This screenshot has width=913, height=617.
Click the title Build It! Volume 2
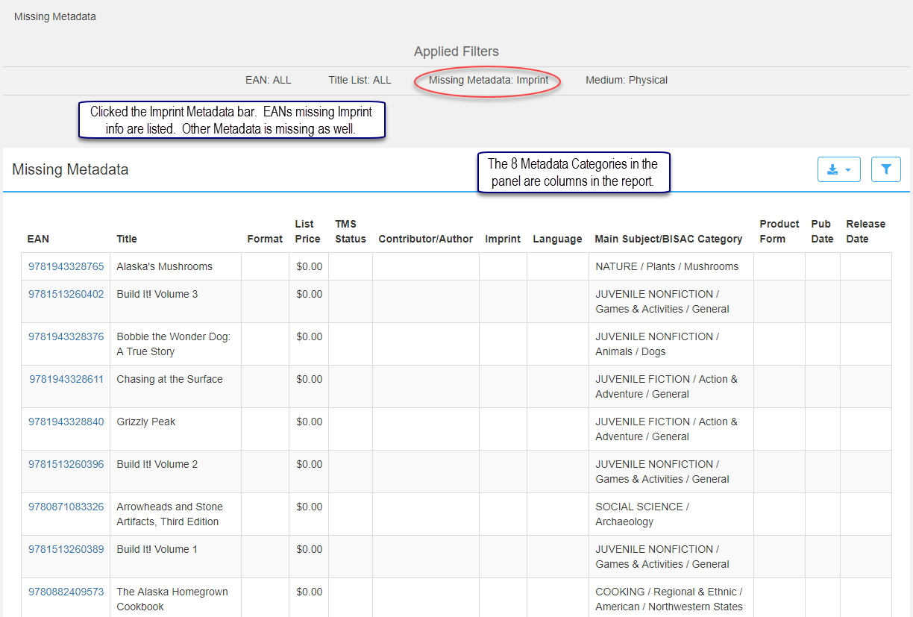[157, 464]
